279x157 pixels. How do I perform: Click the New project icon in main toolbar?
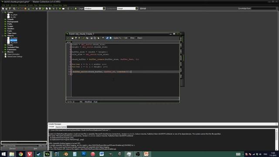pos(3,9)
